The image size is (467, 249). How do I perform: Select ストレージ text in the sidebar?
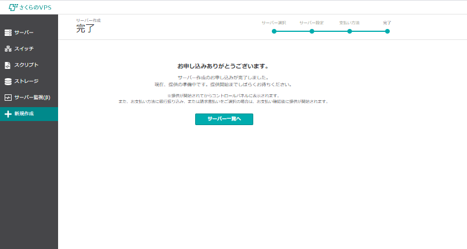tap(26, 82)
